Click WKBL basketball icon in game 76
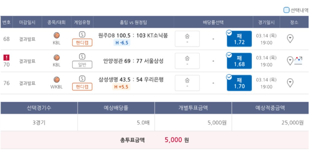Screen dimensions: 313x155 pos(57,80)
